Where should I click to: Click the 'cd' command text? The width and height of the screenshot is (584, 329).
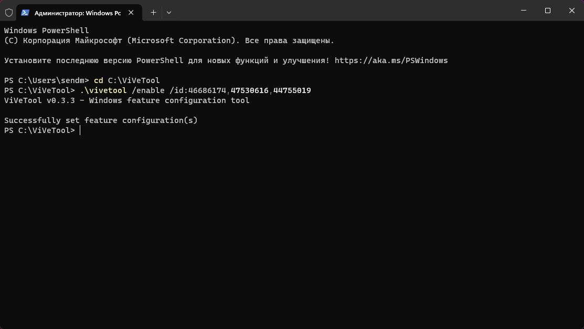(98, 80)
